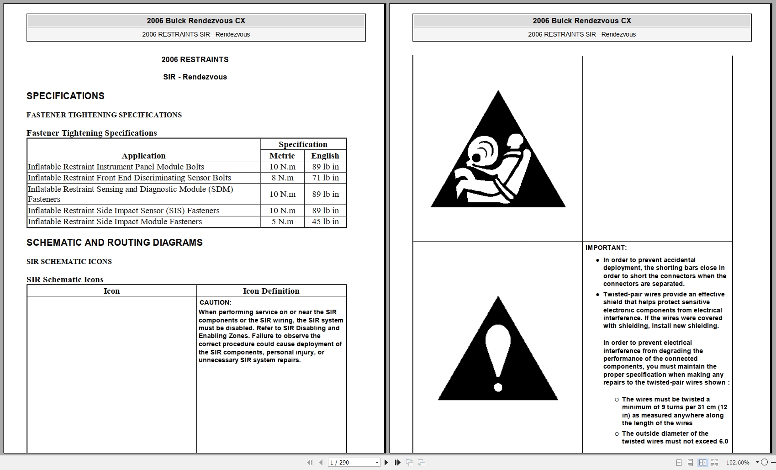Click the English column header
This screenshot has height=470, width=776.
[x=325, y=156]
